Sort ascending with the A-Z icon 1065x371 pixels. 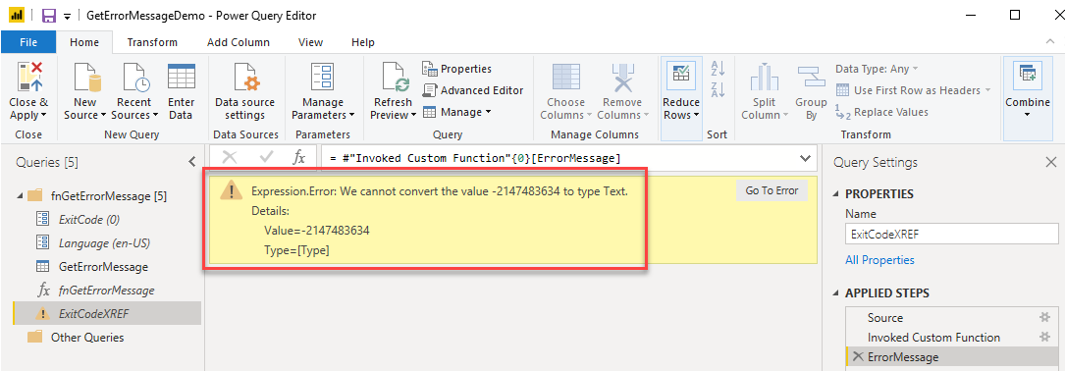718,68
